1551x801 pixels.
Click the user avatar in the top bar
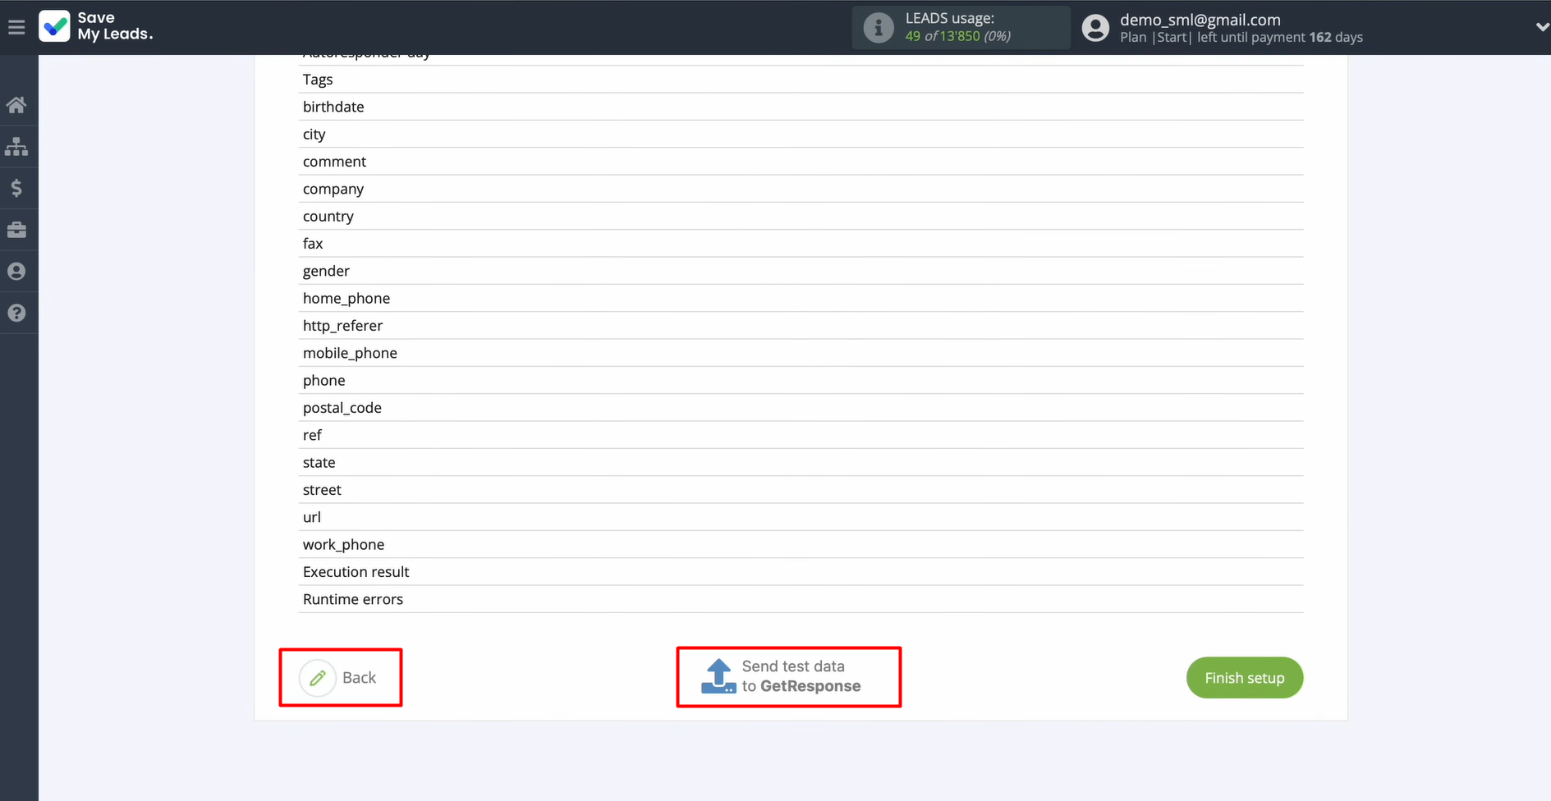(x=1095, y=26)
